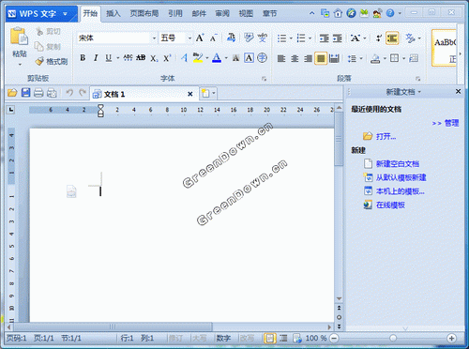Center align the text
Screen dimensions: 469x349
(295, 58)
